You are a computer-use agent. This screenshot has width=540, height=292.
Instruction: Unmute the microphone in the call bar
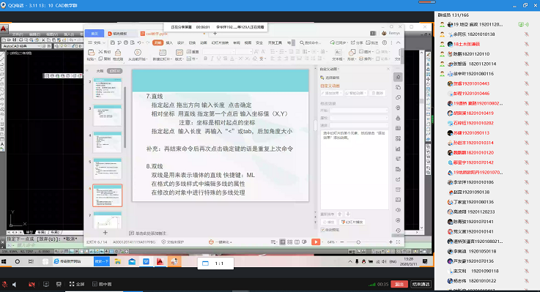[5, 285]
